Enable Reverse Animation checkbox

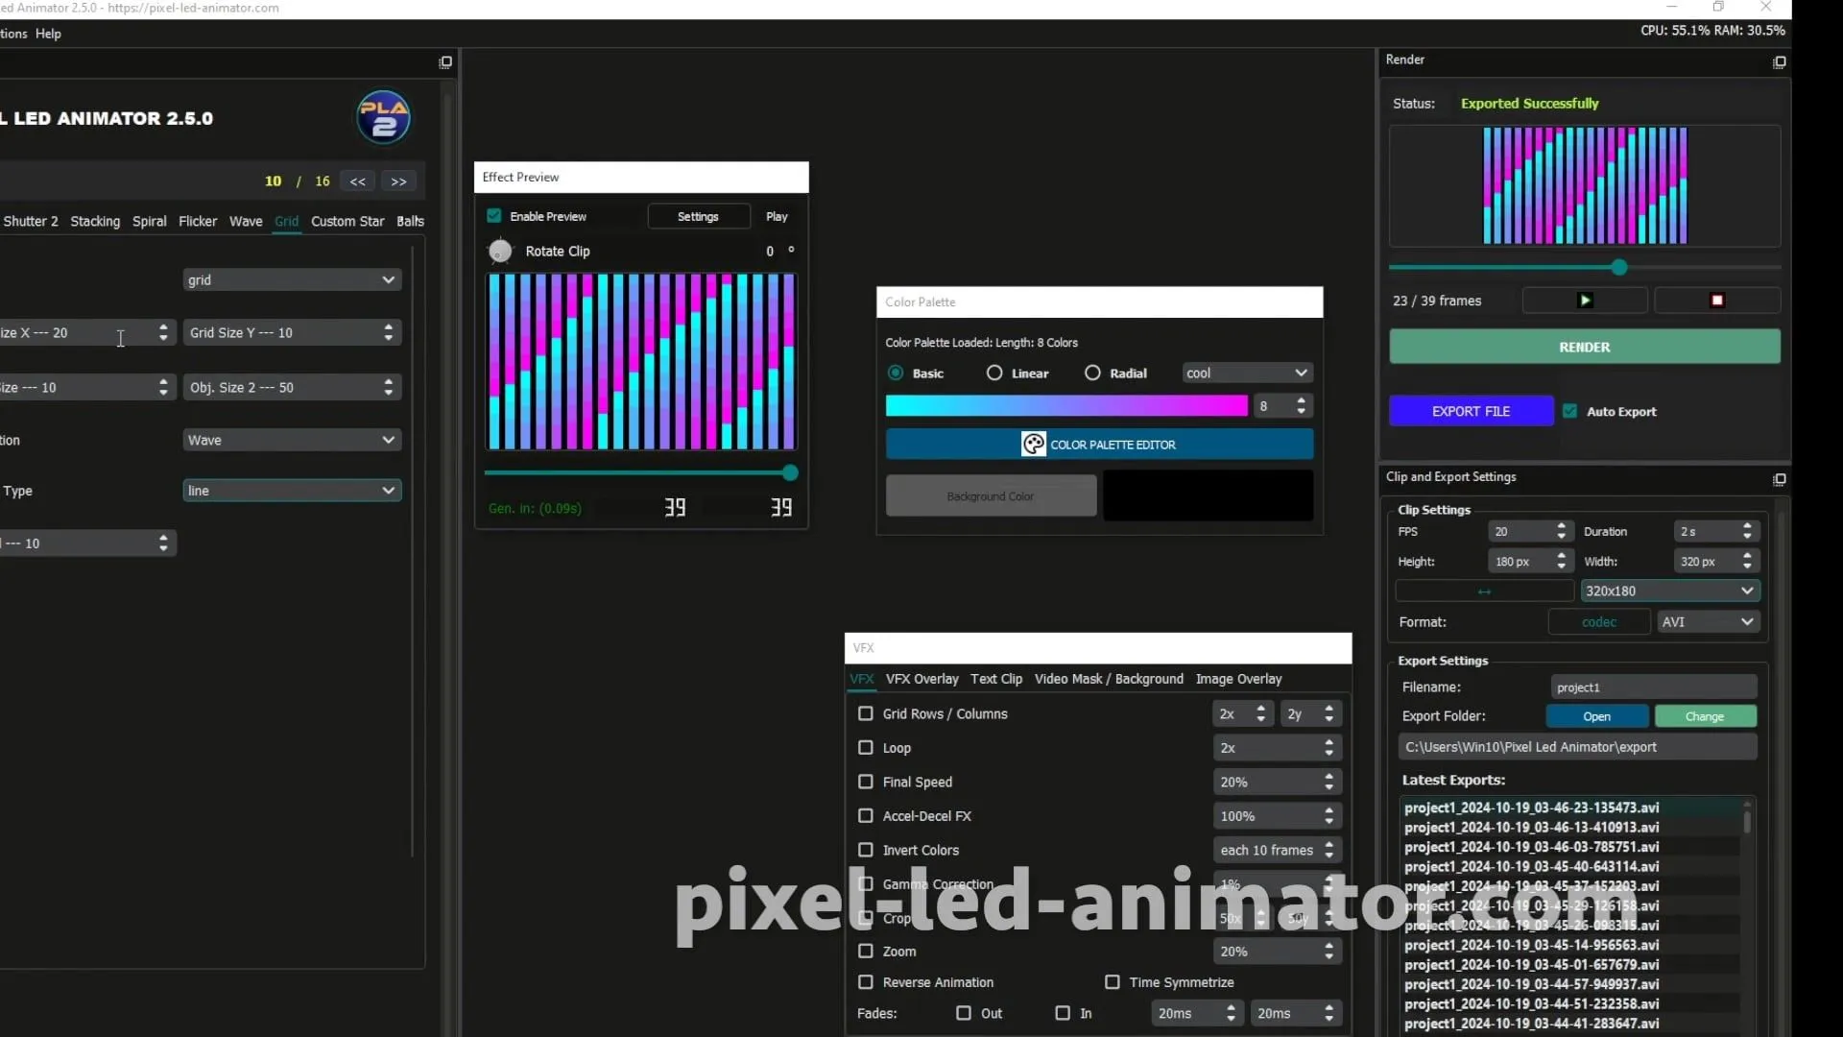coord(866,981)
